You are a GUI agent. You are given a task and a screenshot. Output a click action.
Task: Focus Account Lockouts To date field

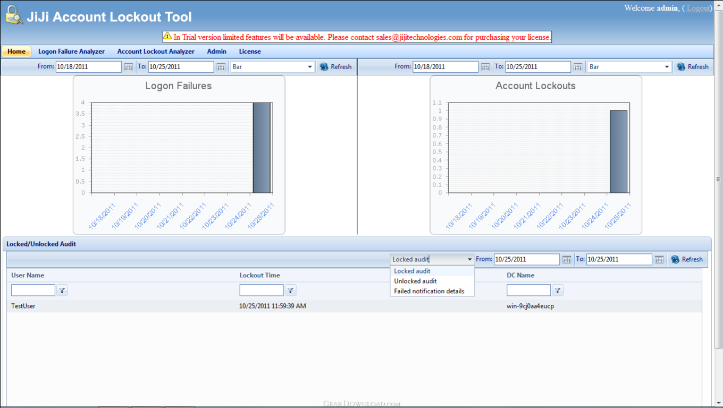538,67
